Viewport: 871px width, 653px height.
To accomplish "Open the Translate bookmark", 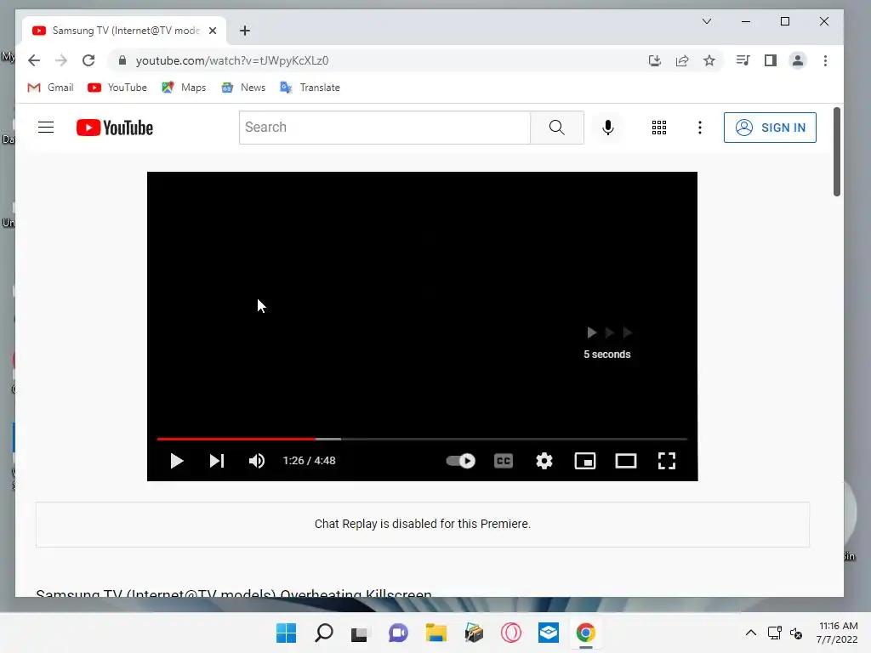I will pos(310,88).
